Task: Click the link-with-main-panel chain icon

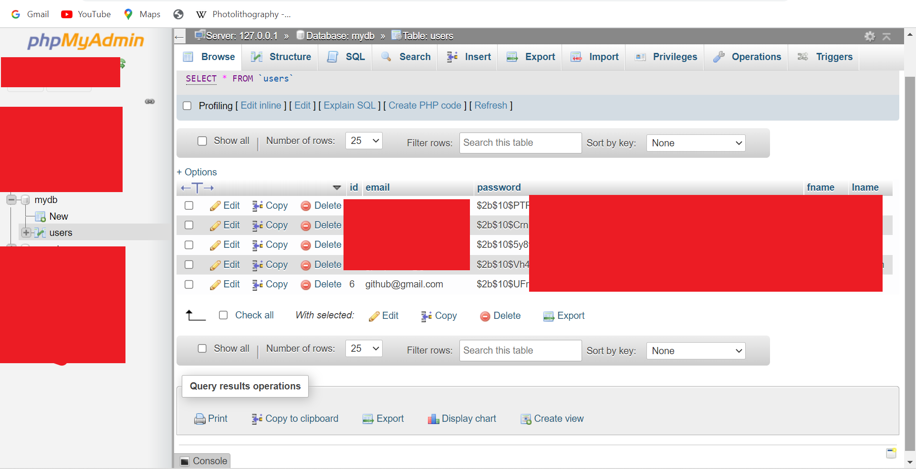Action: click(x=150, y=102)
